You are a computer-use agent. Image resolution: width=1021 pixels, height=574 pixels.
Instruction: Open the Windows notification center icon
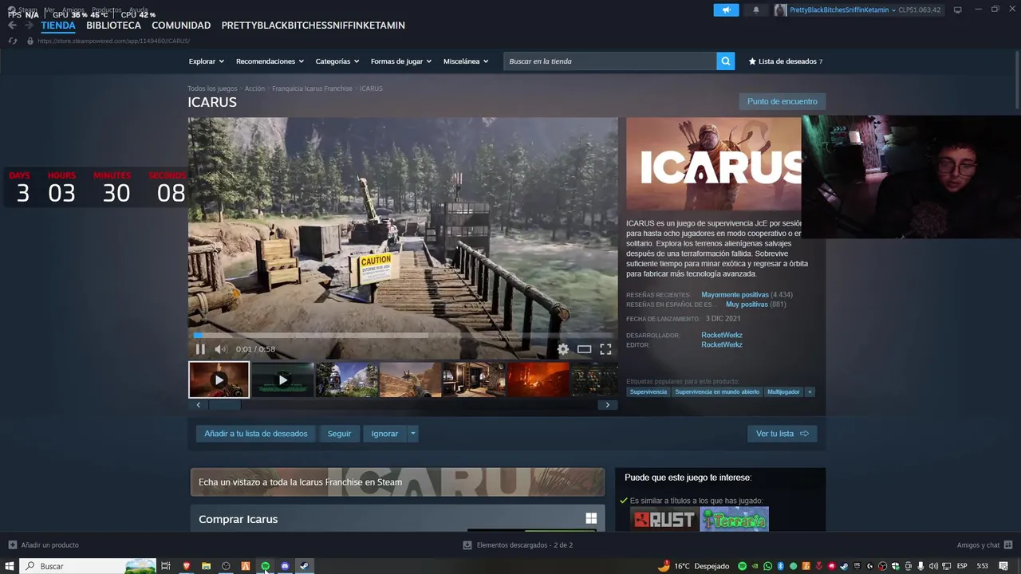(1003, 566)
